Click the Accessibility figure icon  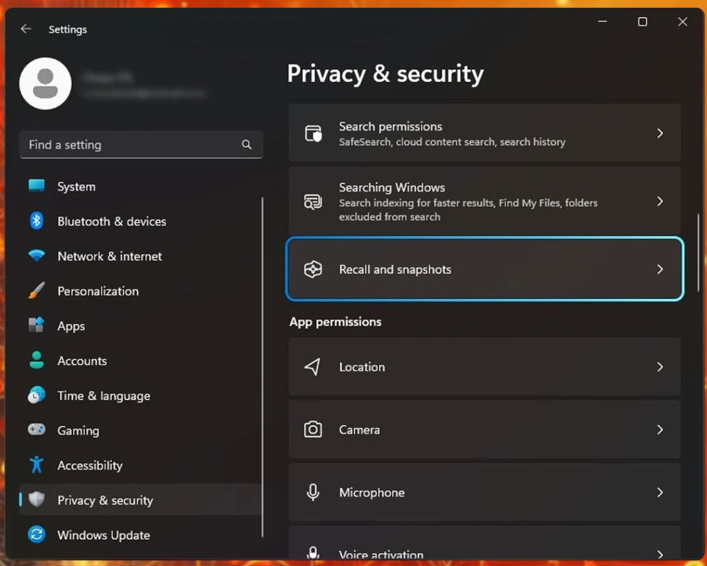pos(37,465)
